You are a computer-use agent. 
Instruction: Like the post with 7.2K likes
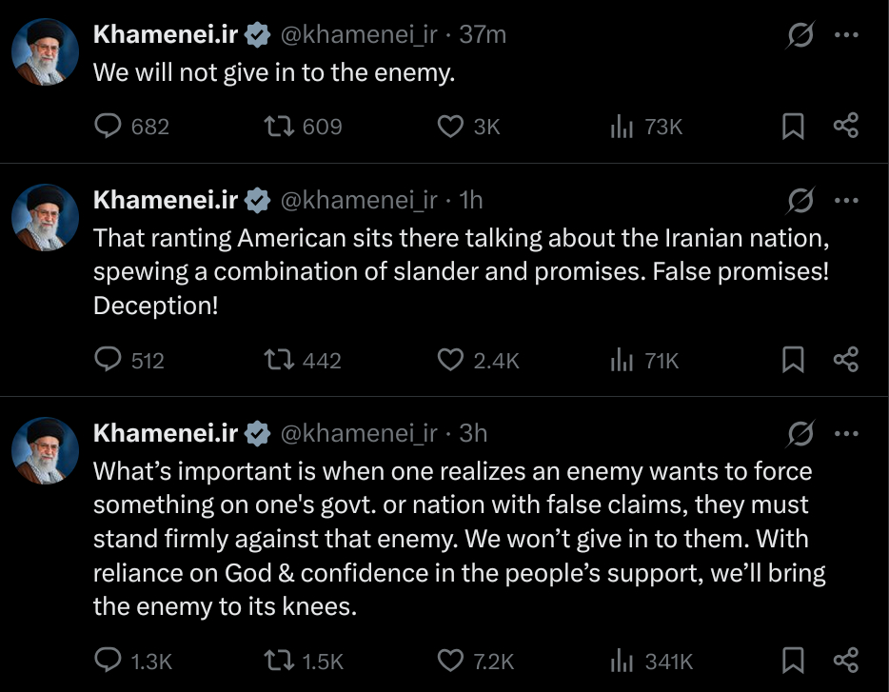pyautogui.click(x=449, y=660)
